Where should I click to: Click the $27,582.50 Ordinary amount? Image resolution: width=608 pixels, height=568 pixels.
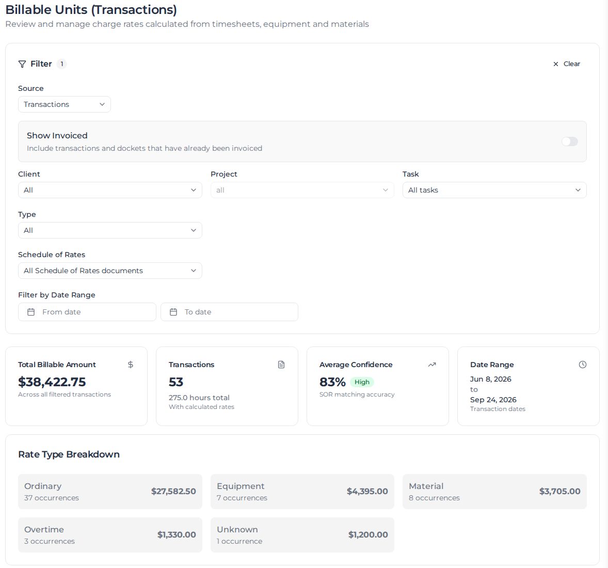coord(173,492)
